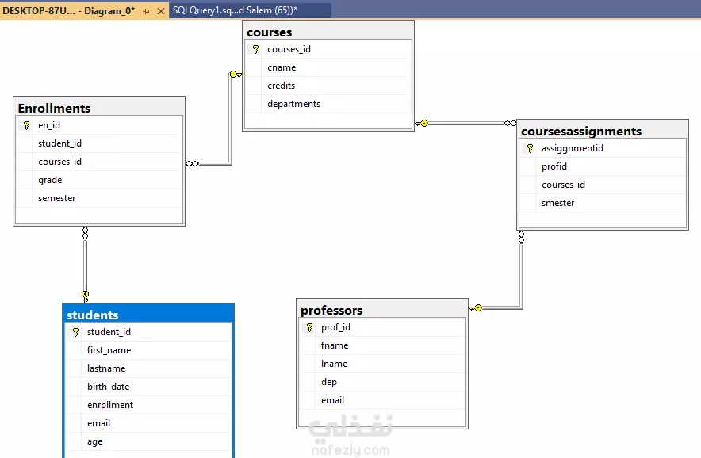701x458 pixels.
Task: Select the courses table title bar
Action: click(x=328, y=32)
